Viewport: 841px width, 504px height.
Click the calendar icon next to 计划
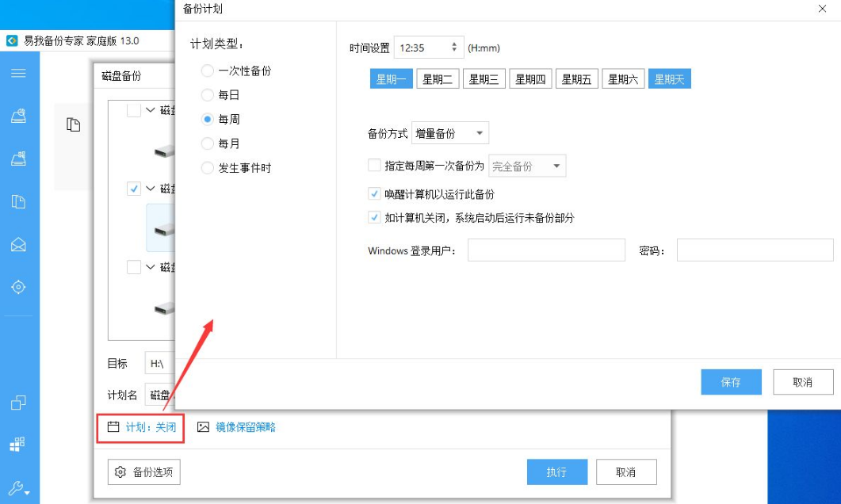coord(113,427)
